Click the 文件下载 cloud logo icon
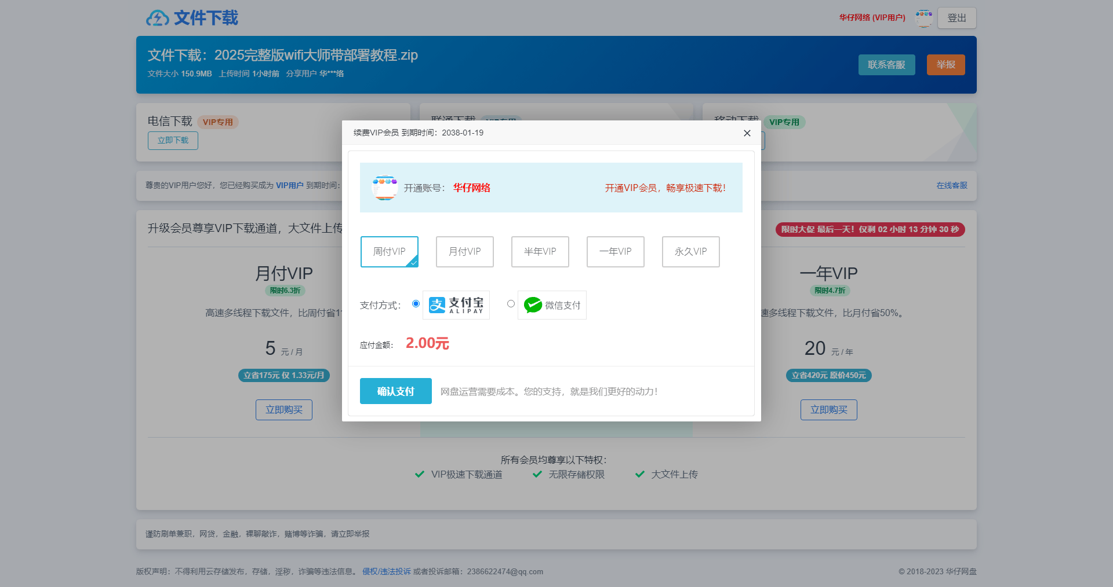1113x587 pixels. coord(157,19)
